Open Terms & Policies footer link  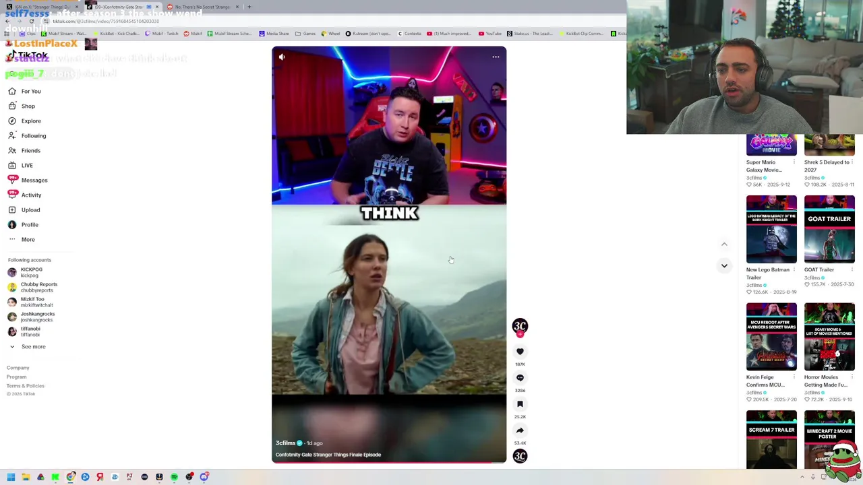click(x=26, y=386)
